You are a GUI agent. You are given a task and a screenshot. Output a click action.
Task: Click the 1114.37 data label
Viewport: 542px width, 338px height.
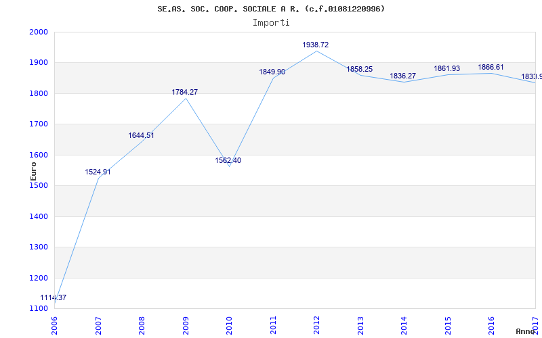(x=54, y=297)
